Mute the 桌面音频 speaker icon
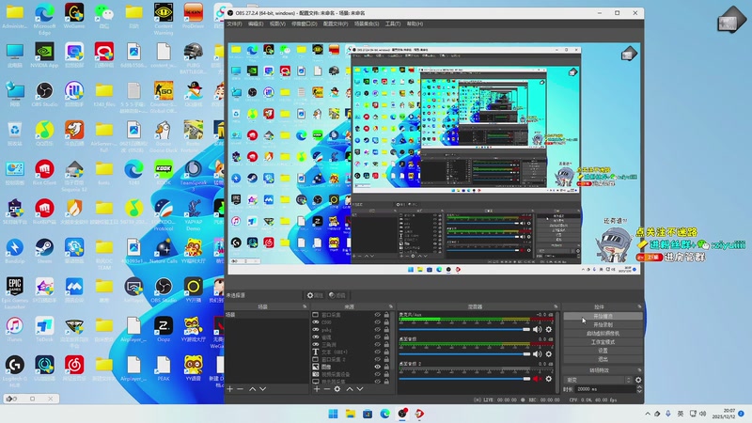This screenshot has width=752, height=423. 537,354
